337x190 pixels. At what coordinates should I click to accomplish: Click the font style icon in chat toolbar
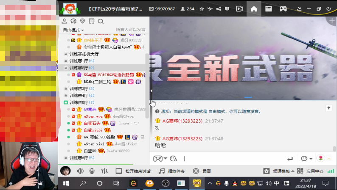[x=173, y=159]
